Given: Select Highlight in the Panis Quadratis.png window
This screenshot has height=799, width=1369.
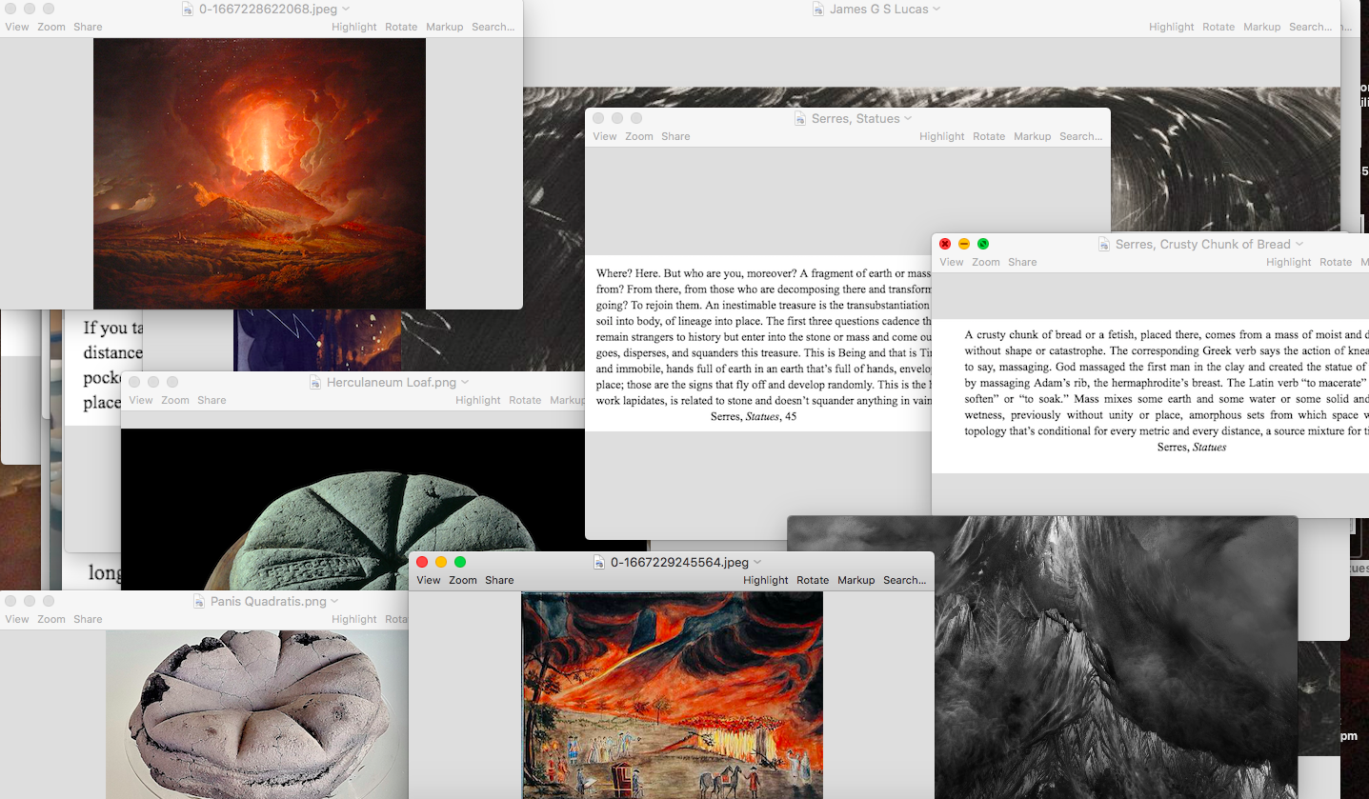Looking at the screenshot, I should pos(354,619).
